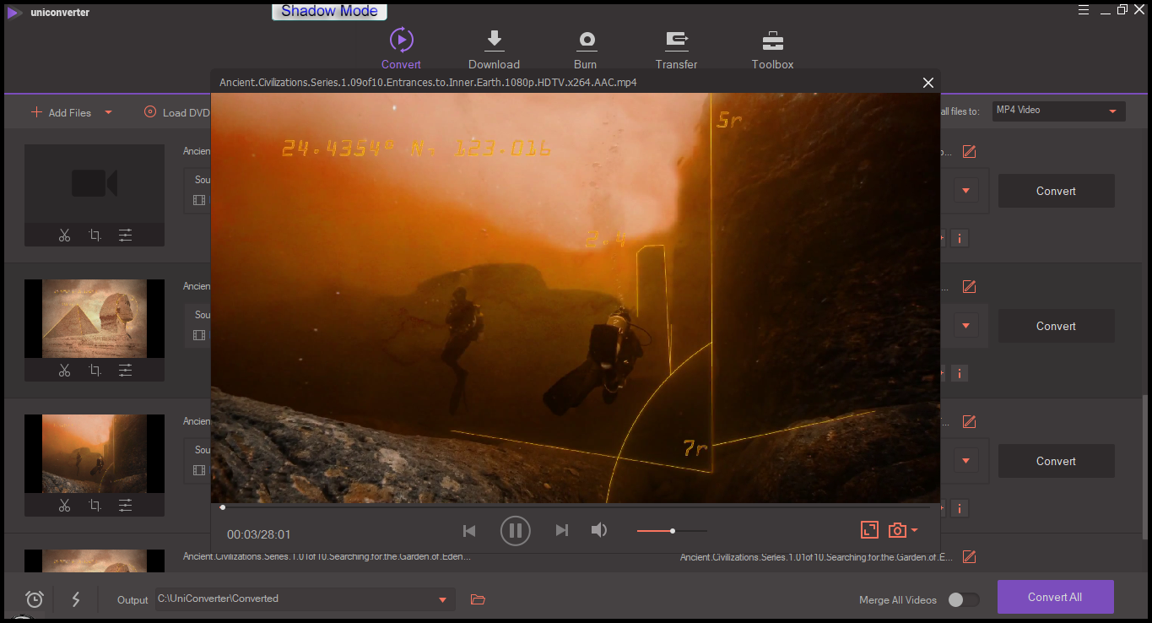Viewport: 1152px width, 623px height.
Task: Click the Load DVD disc icon
Action: click(x=150, y=111)
